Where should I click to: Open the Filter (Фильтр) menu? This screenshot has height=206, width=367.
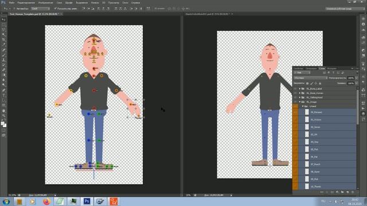pos(95,2)
